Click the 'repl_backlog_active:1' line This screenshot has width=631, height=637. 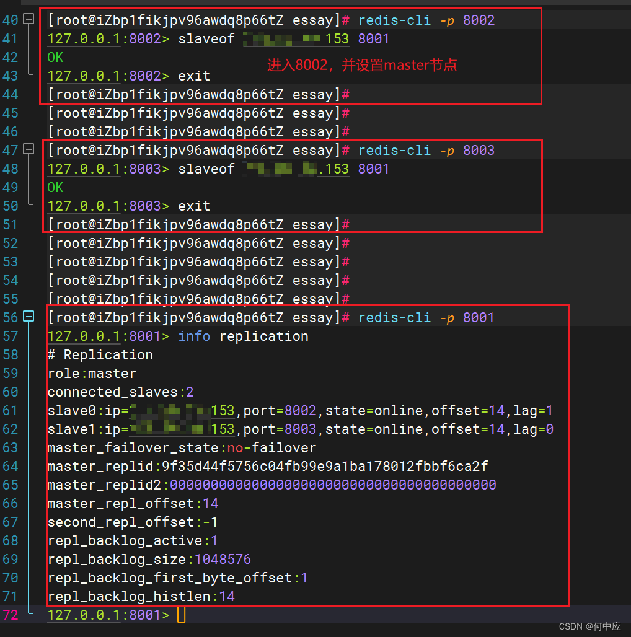pos(133,540)
